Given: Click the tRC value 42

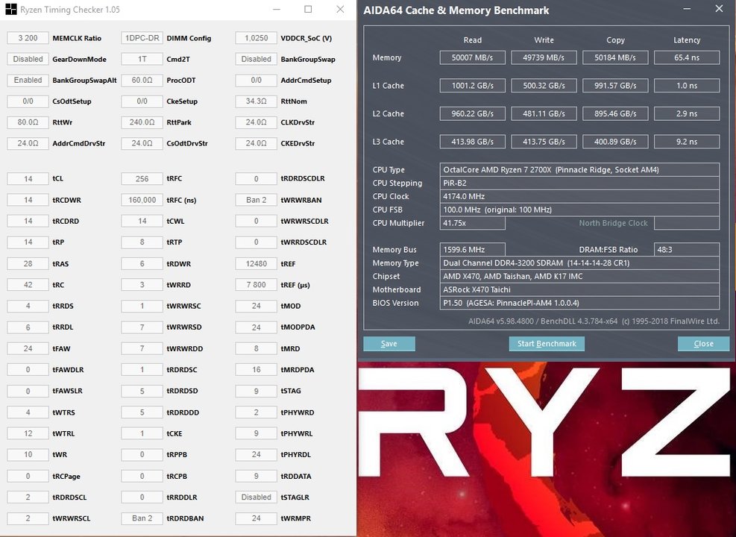Looking at the screenshot, I should pyautogui.click(x=28, y=285).
